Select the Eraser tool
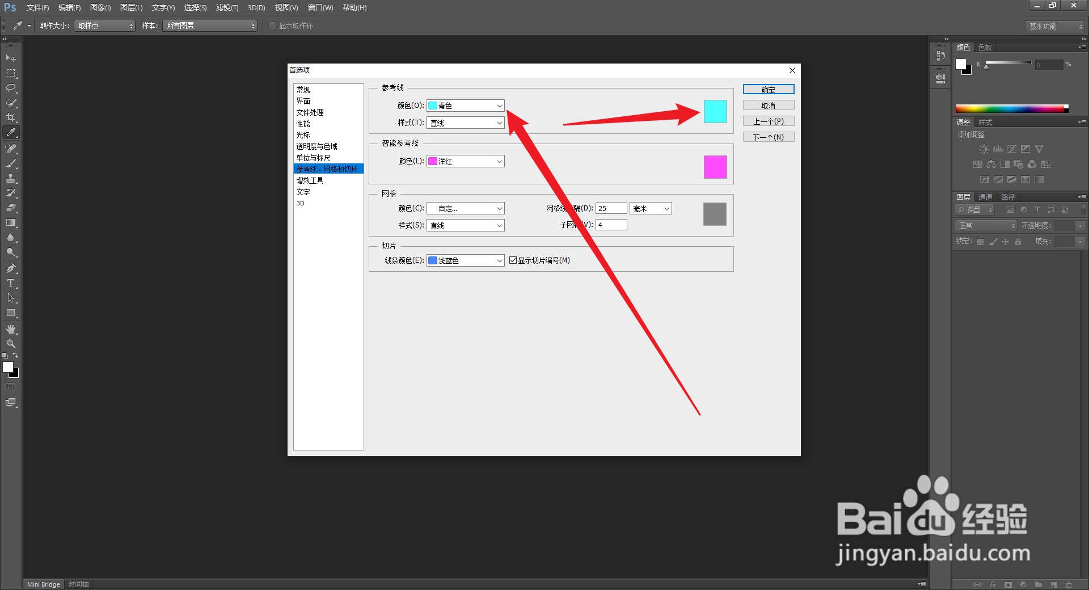Screen dimensions: 1089x590 [11, 208]
